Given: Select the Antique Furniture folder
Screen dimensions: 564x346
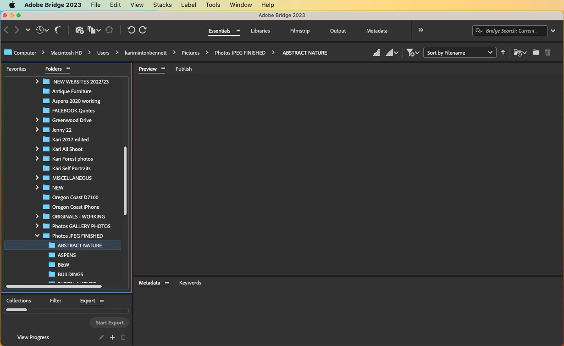Looking at the screenshot, I should tap(72, 91).
